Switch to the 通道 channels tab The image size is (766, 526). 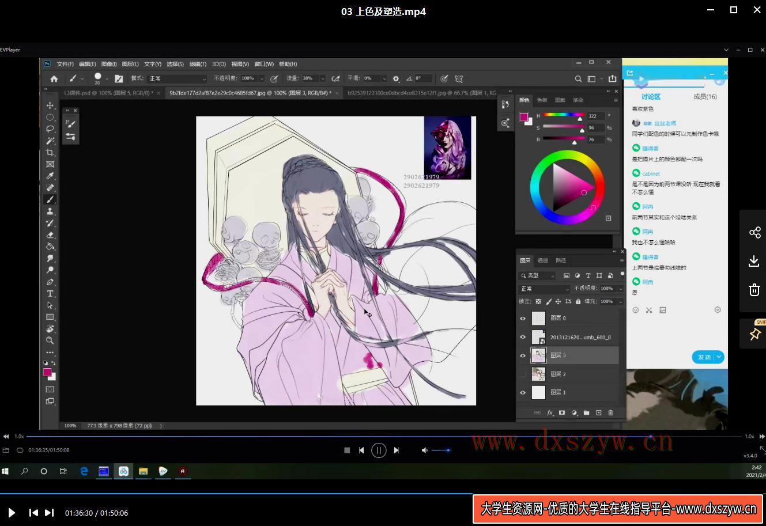click(x=543, y=260)
